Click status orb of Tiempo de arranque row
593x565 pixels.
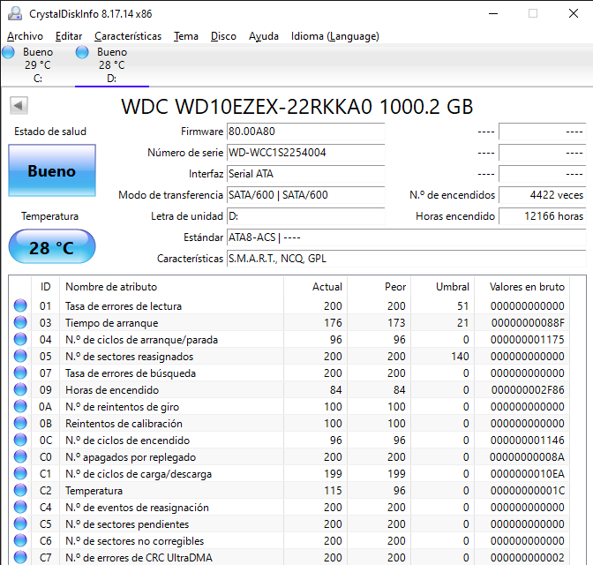click(x=20, y=322)
